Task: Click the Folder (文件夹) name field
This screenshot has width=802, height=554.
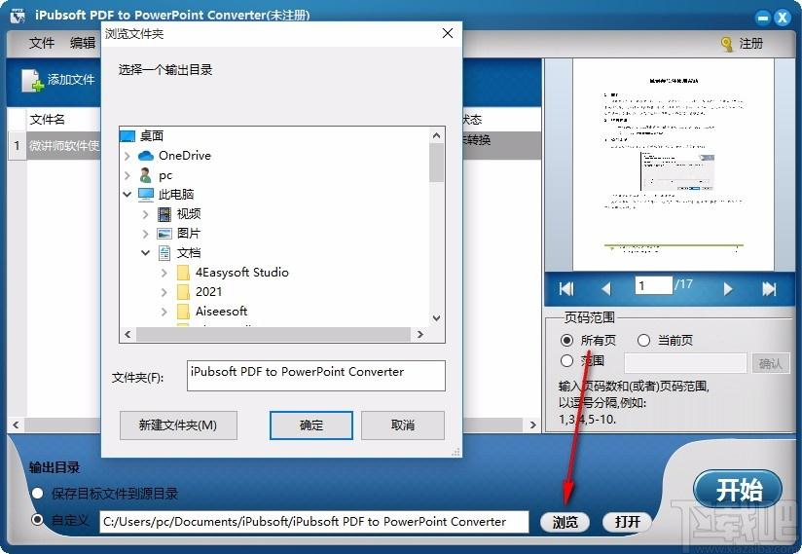Action: pos(316,376)
